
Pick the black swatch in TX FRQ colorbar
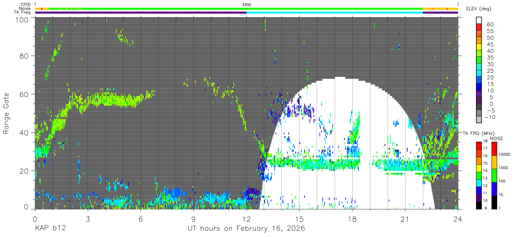click(x=479, y=205)
